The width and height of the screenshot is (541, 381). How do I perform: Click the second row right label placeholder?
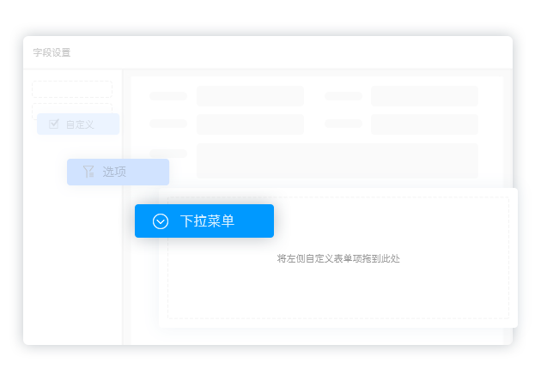pos(343,124)
